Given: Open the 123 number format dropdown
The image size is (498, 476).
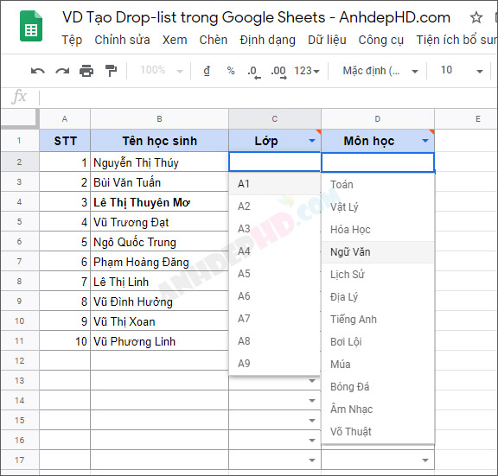Looking at the screenshot, I should click(306, 71).
